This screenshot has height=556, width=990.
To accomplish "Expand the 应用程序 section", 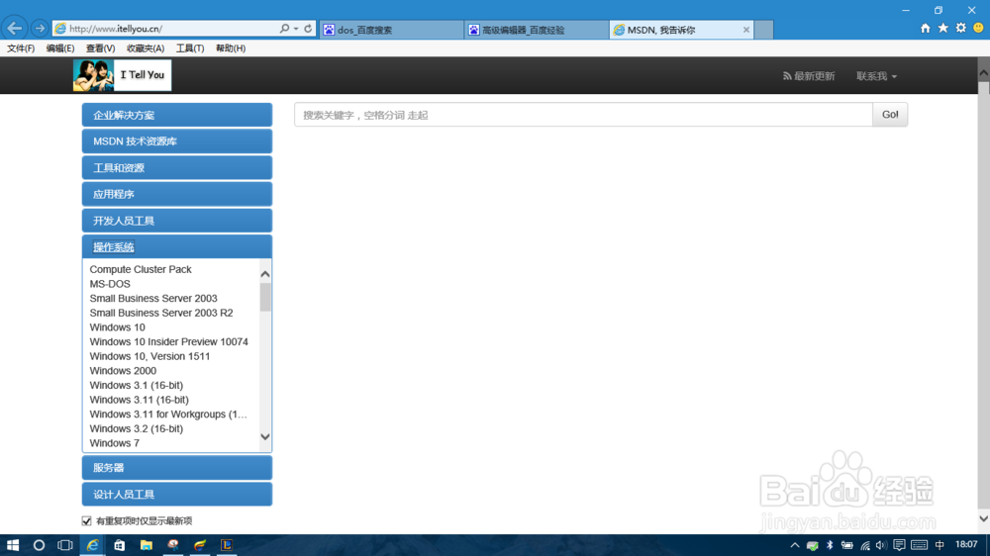I will point(177,194).
